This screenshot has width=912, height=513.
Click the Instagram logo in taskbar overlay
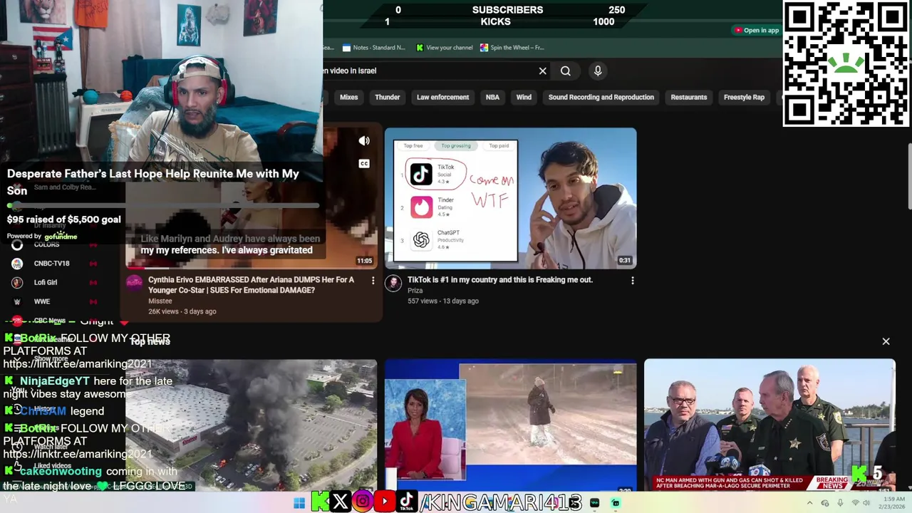pos(363,502)
